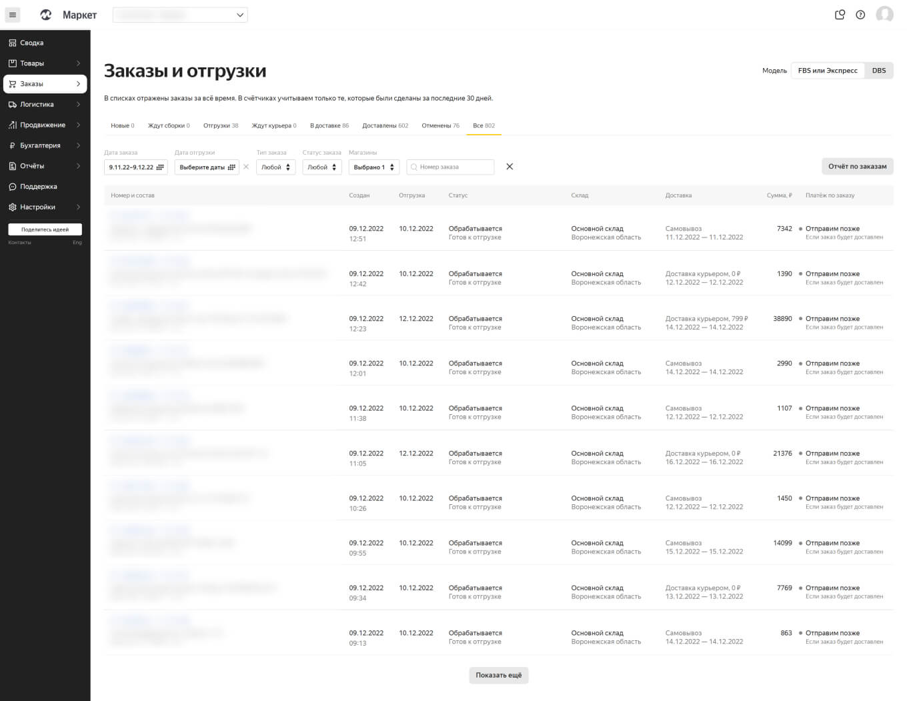
Task: Open calendar icon in Дата отгрузки field
Action: pos(231,167)
